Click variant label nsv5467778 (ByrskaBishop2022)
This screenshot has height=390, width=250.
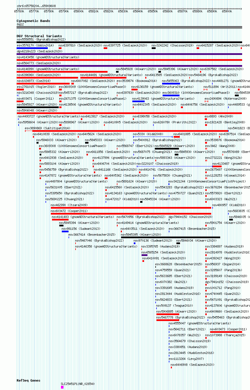[181, 317]
